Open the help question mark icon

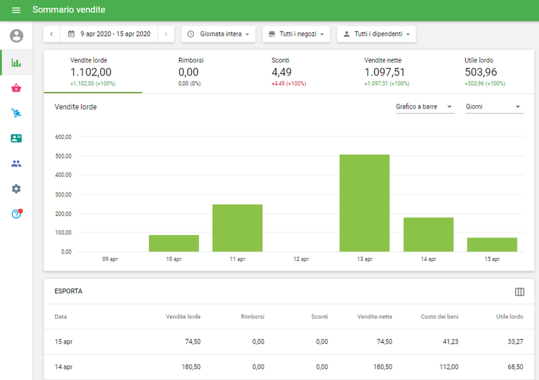16,214
